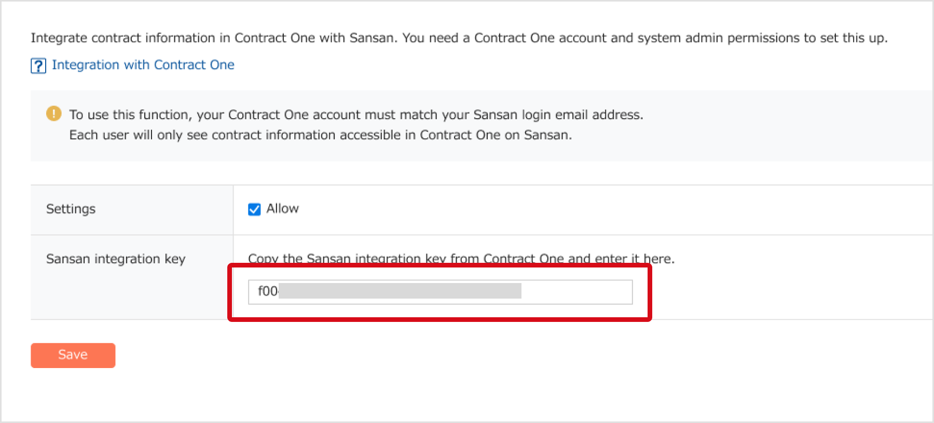Save the Sansan integration settings
934x423 pixels.
pyautogui.click(x=72, y=355)
